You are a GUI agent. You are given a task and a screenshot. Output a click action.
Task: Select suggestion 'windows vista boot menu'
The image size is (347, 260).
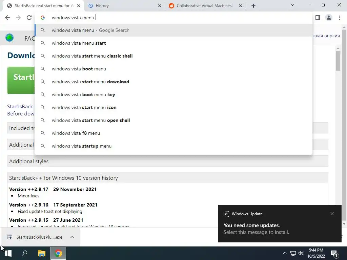173,69
